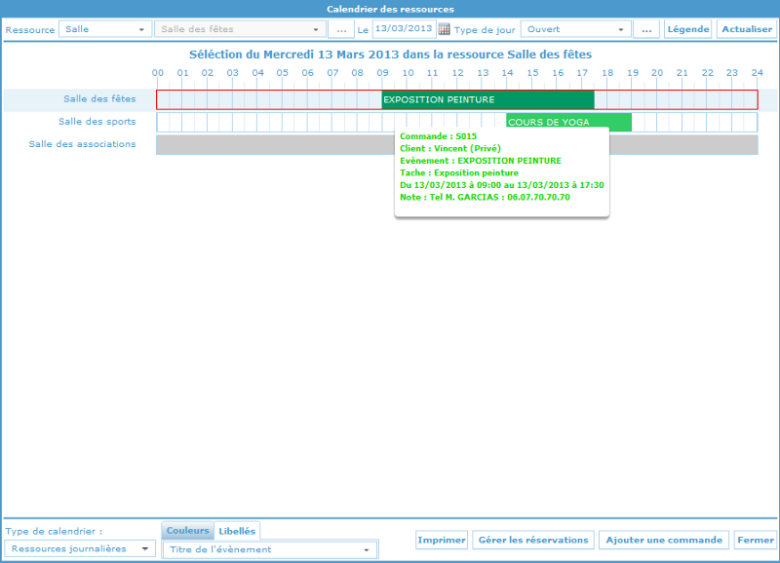Click the 00 hour header label
This screenshot has height=563, width=780.
[158, 73]
